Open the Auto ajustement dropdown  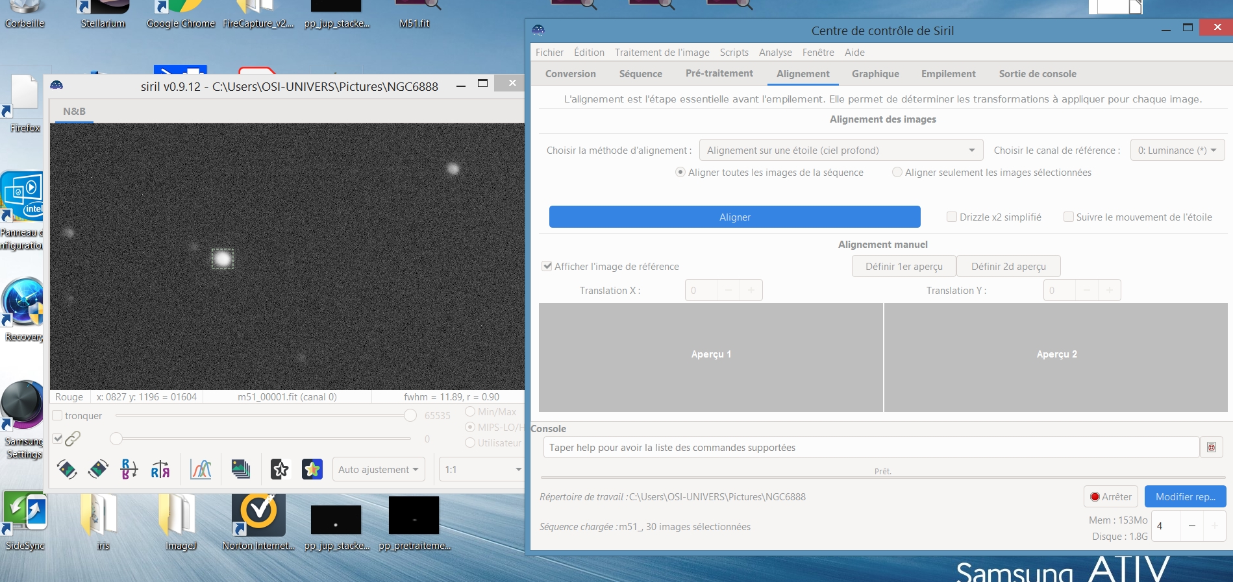[380, 469]
